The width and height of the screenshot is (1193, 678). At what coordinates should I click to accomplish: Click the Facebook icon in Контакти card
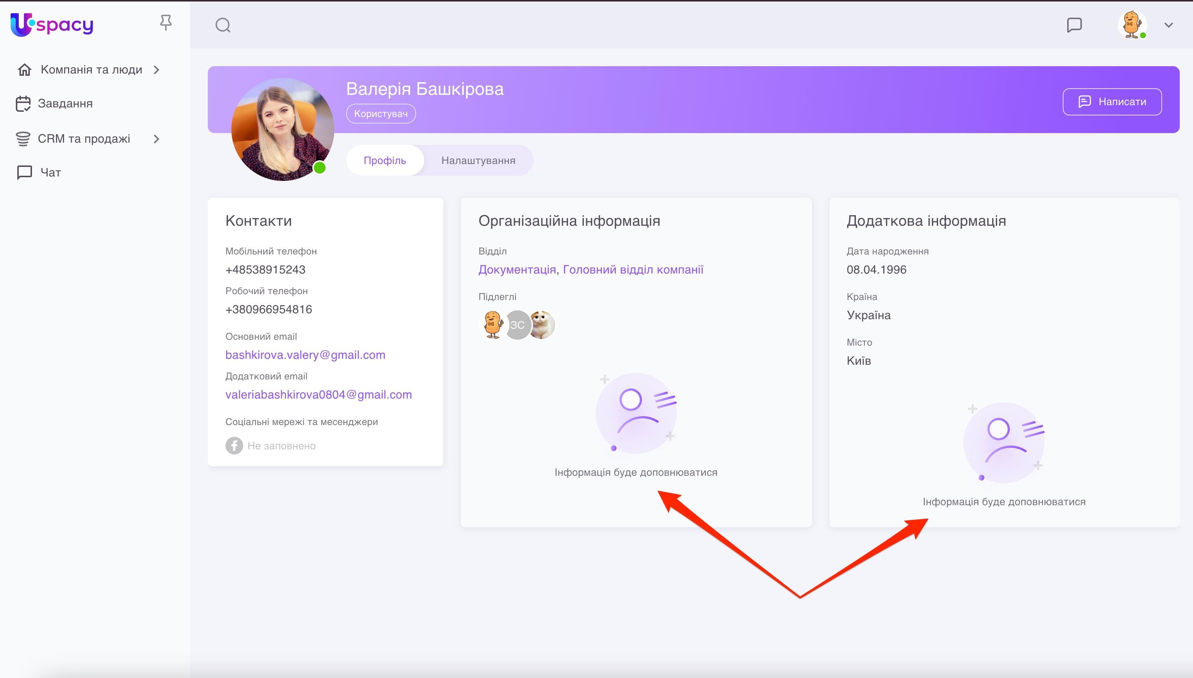click(x=234, y=445)
